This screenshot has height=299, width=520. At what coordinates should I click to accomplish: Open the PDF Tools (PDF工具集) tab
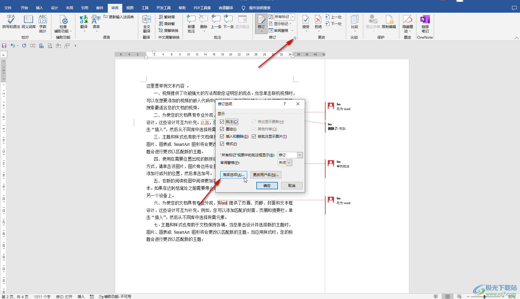[202, 8]
